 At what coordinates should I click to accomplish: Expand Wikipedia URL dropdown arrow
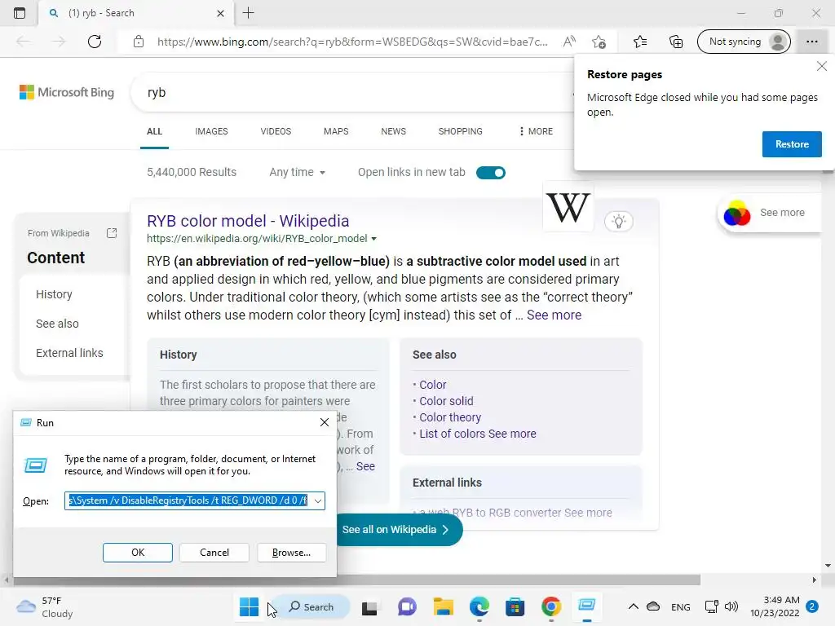click(x=373, y=239)
